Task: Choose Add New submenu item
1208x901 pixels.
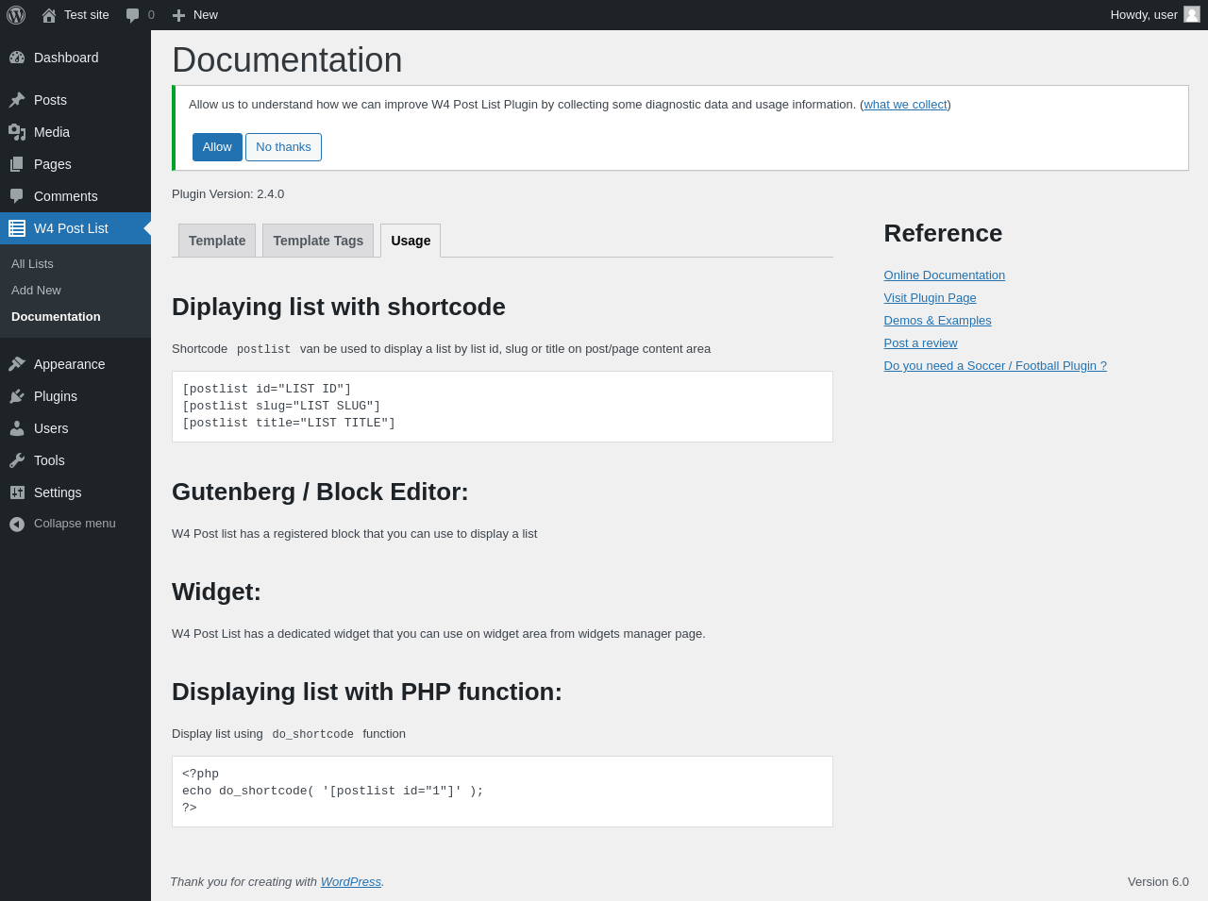Action: point(75,291)
